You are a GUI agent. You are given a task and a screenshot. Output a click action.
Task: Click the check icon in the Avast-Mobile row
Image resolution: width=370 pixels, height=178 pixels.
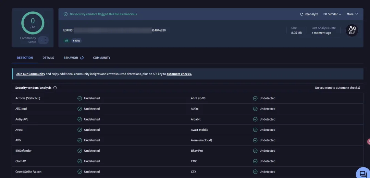click(255, 130)
